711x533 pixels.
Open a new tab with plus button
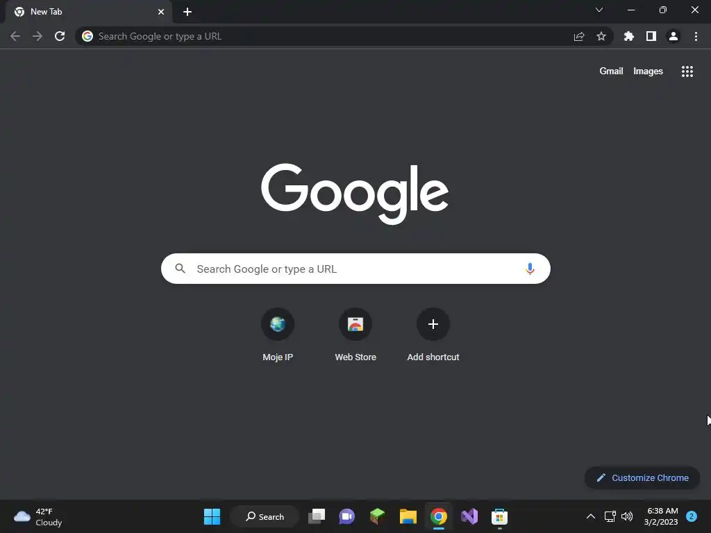[x=187, y=12]
